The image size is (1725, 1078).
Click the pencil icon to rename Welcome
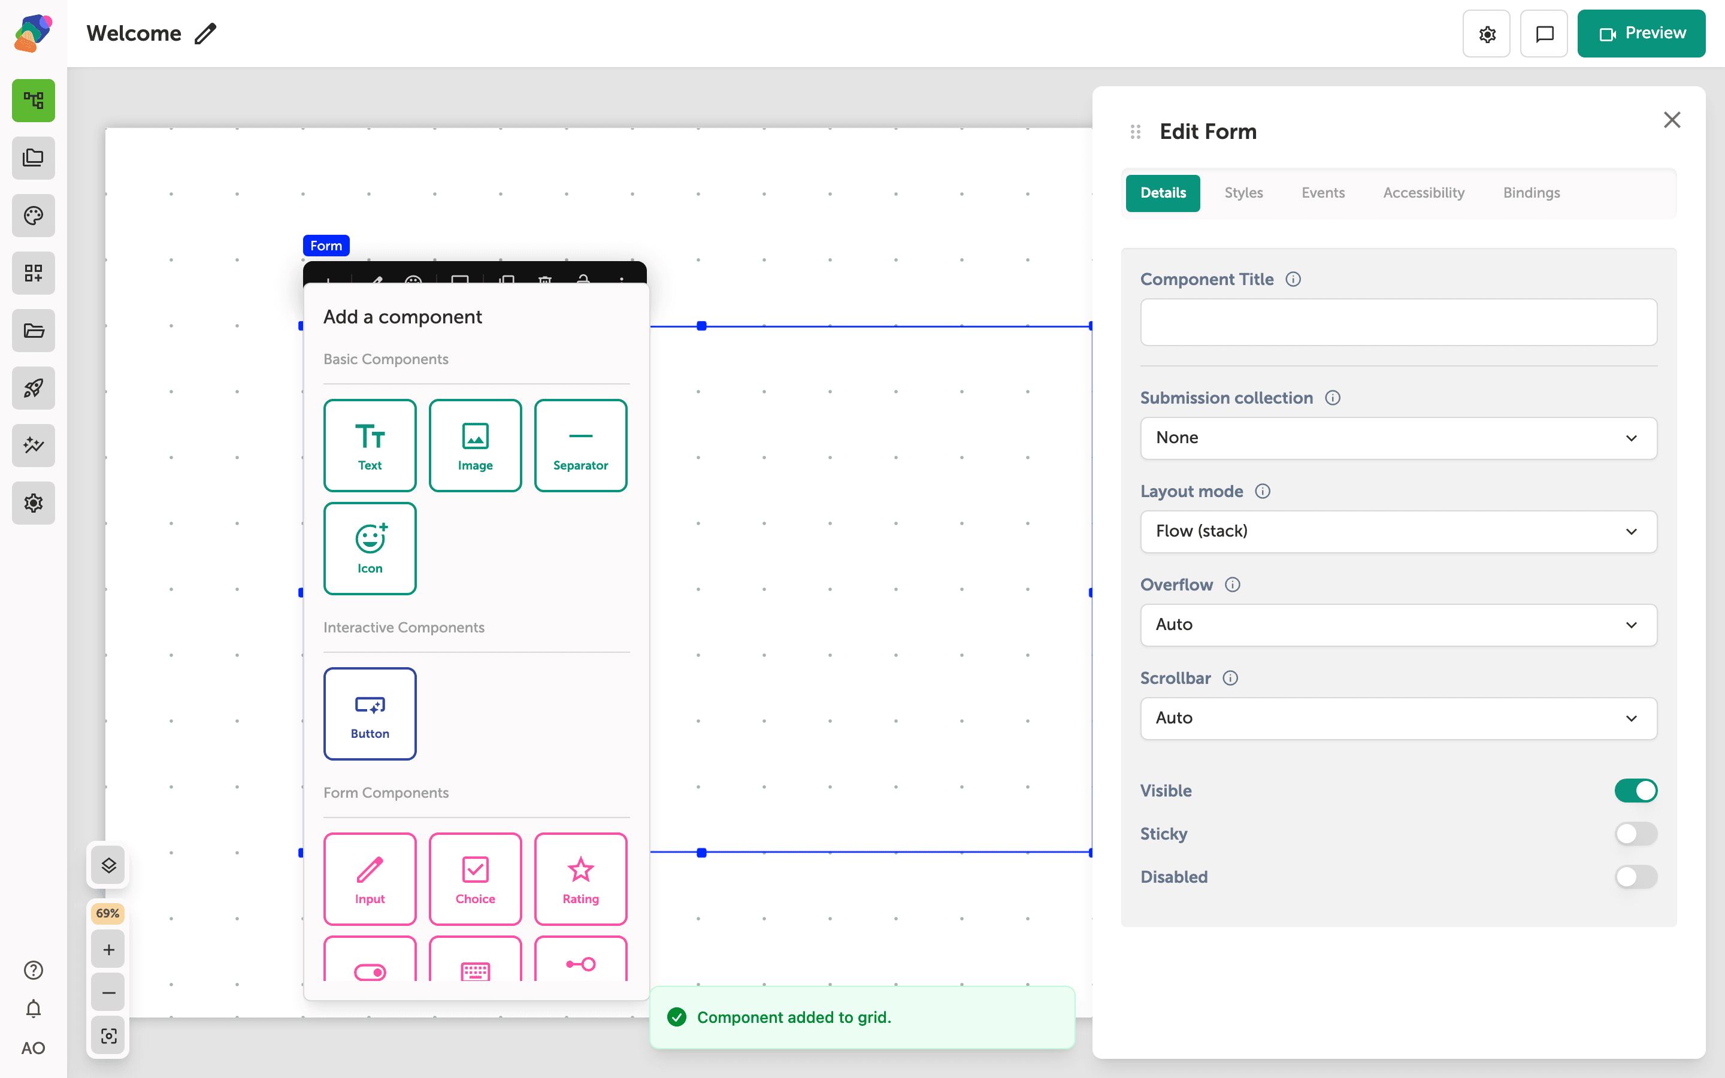pos(205,34)
